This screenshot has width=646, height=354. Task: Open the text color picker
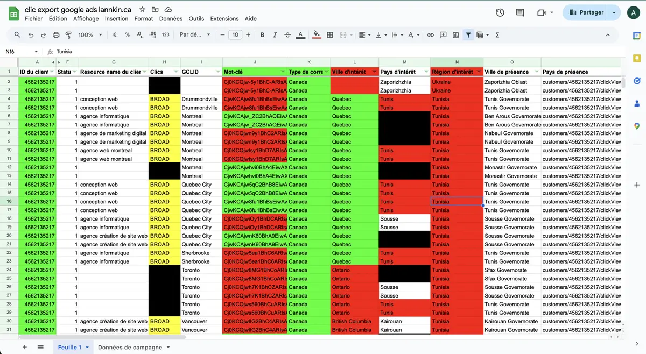[301, 35]
